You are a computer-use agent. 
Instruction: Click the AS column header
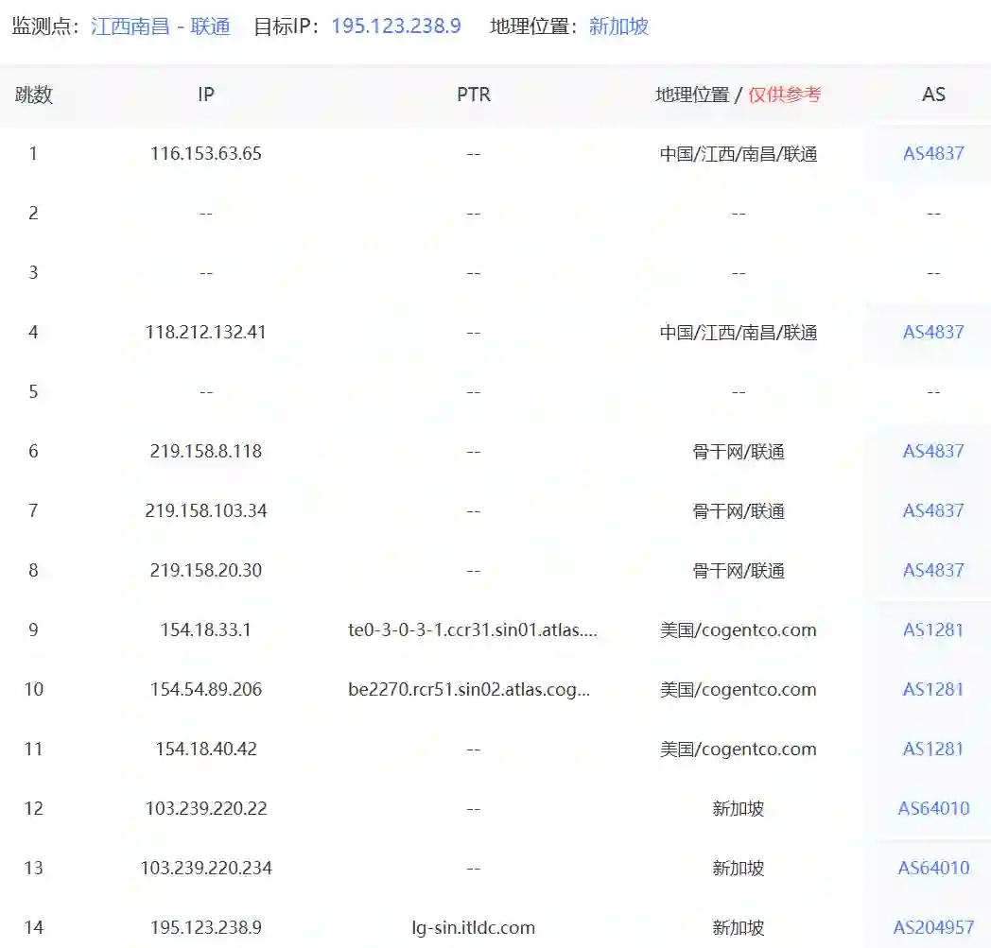tap(933, 95)
